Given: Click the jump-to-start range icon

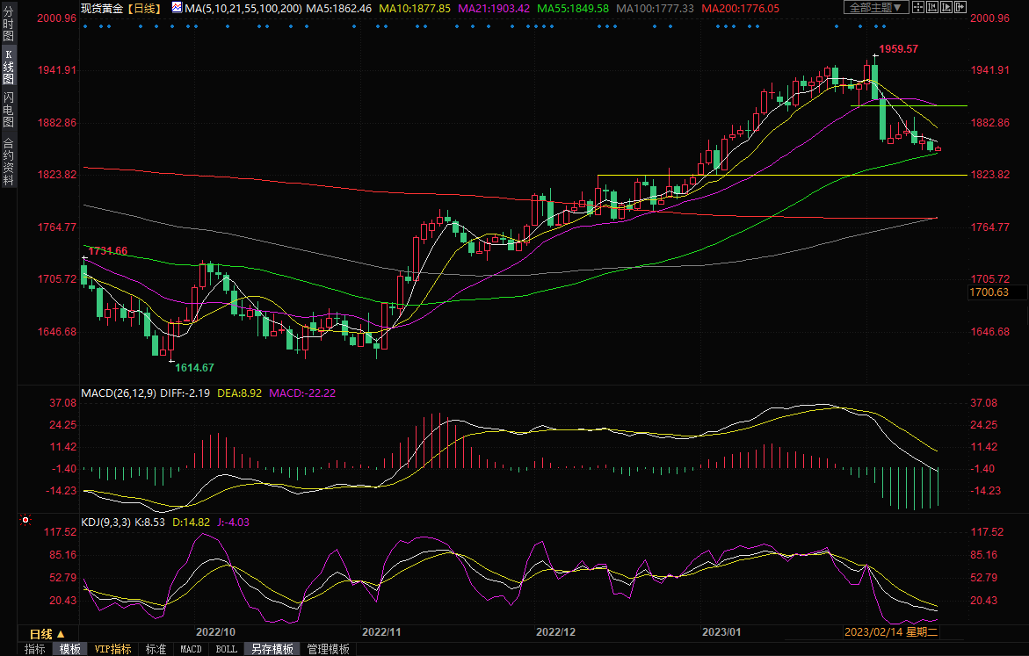Looking at the screenshot, I should pyautogui.click(x=934, y=8).
